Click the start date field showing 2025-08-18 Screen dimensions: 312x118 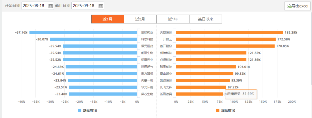coord(34,6)
